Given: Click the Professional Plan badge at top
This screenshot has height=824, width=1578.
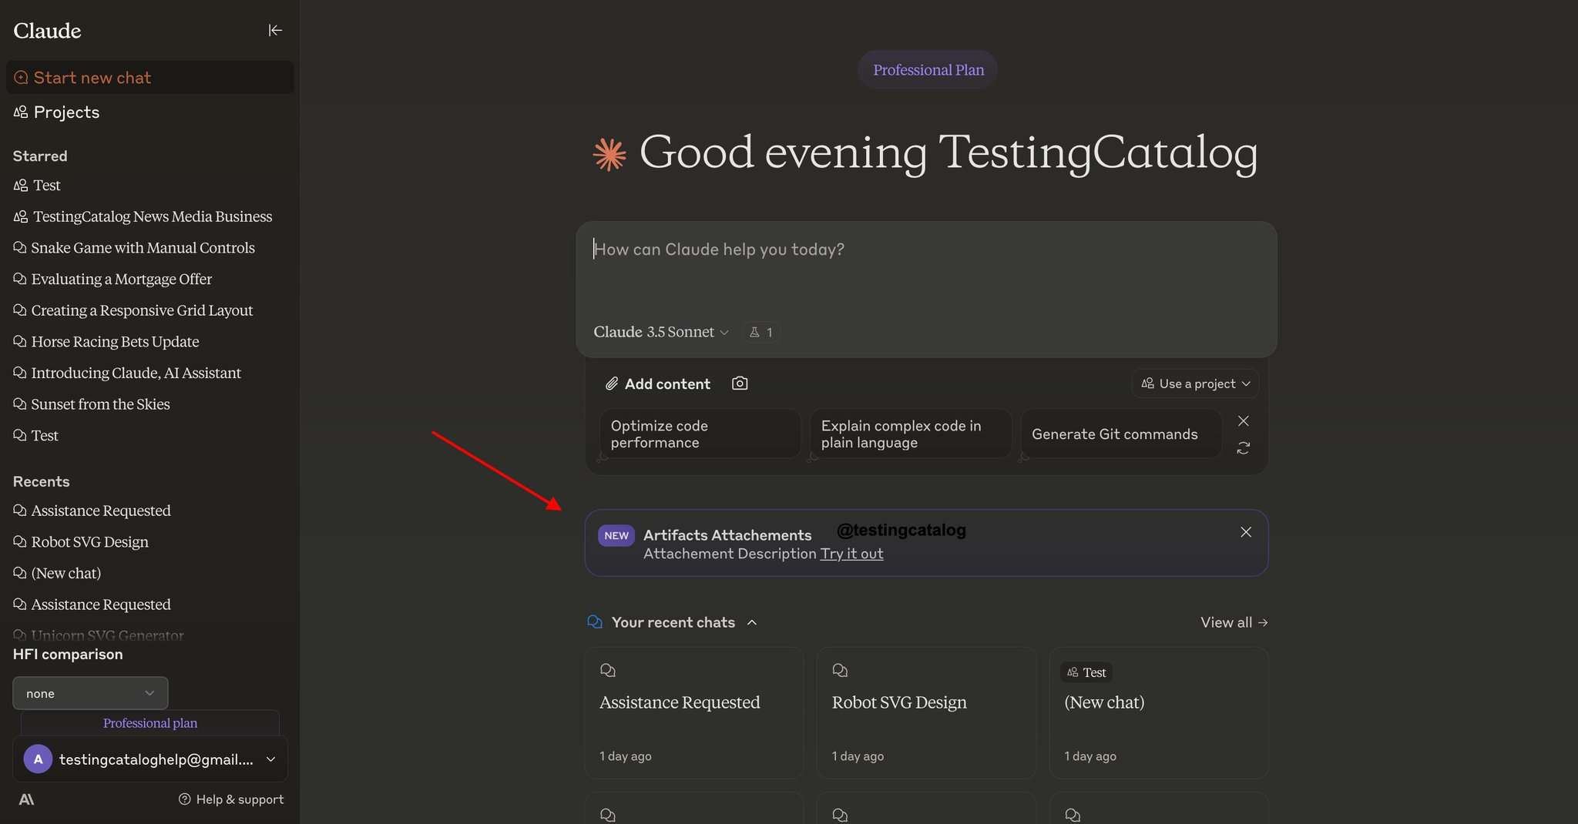Looking at the screenshot, I should [x=928, y=70].
